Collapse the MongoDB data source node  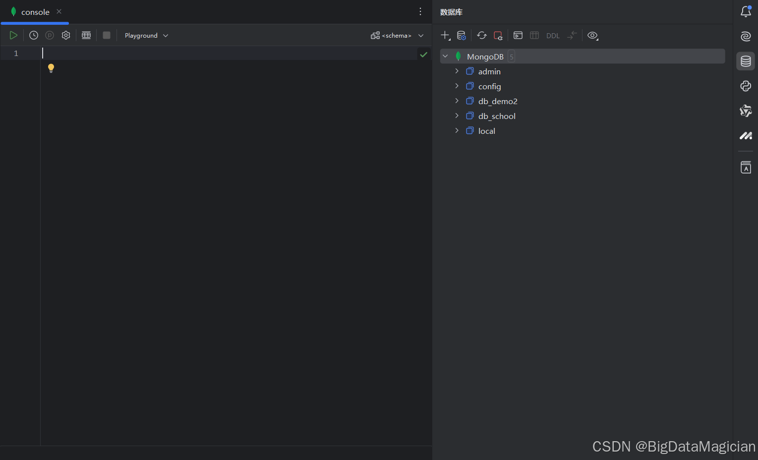445,57
